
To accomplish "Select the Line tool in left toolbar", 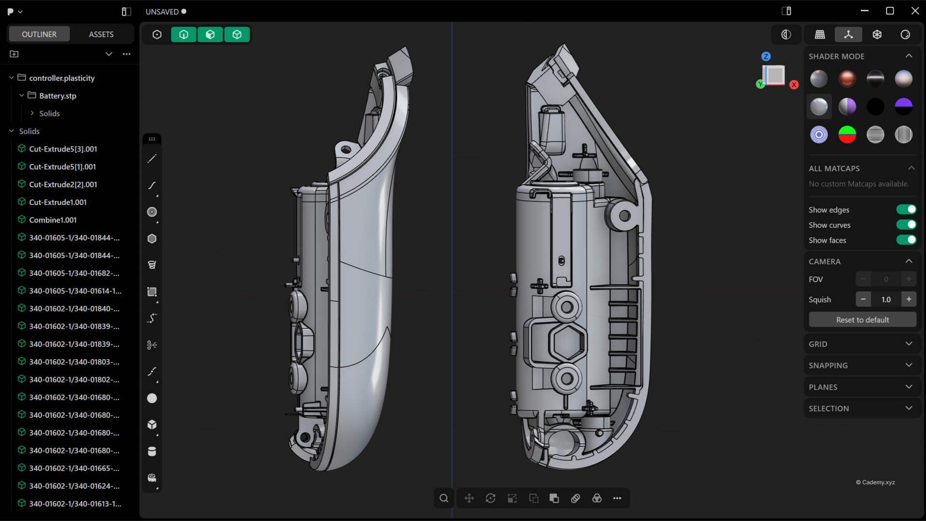I will pos(152,159).
